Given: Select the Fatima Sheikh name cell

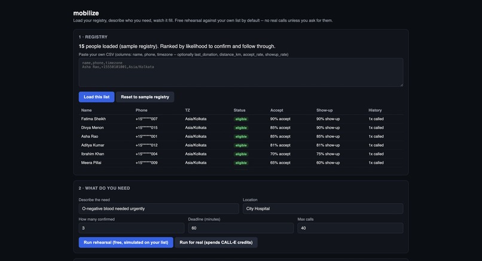Looking at the screenshot, I should [x=93, y=119].
